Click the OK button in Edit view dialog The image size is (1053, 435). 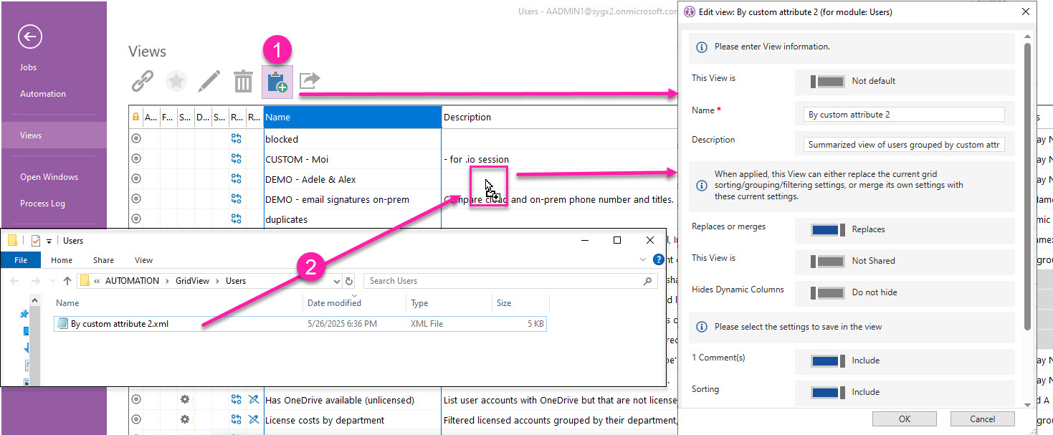point(904,419)
